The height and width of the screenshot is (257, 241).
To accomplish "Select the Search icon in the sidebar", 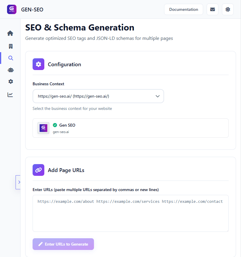I will tap(10, 58).
